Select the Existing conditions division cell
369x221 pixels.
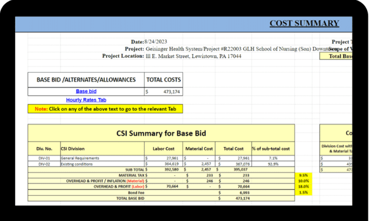[x=77, y=164]
